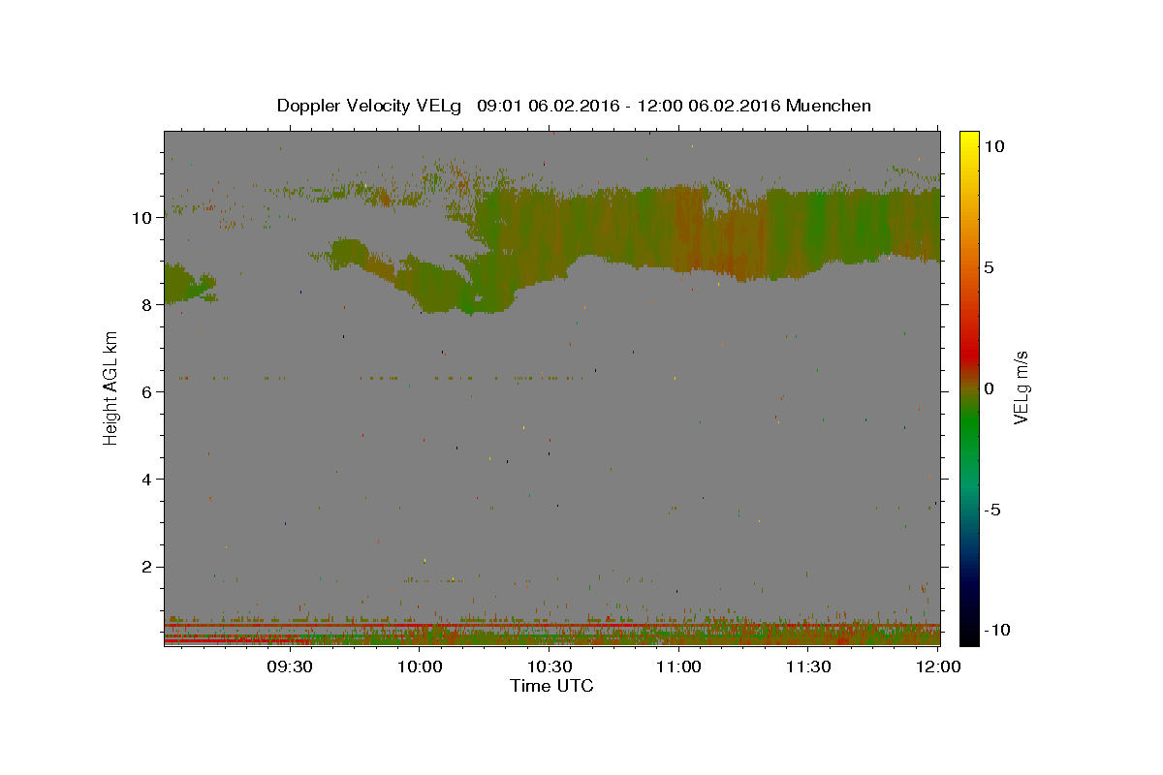Click the 09:30 time axis label
Image resolution: width=1163 pixels, height=775 pixels.
coord(290,666)
